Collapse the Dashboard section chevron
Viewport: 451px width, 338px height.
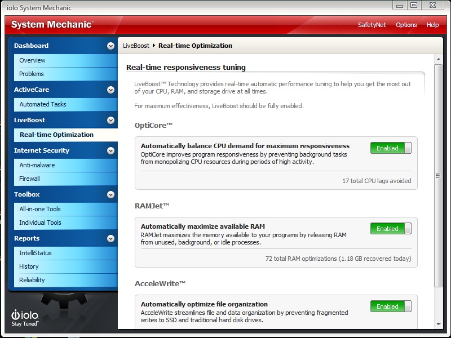coord(110,46)
